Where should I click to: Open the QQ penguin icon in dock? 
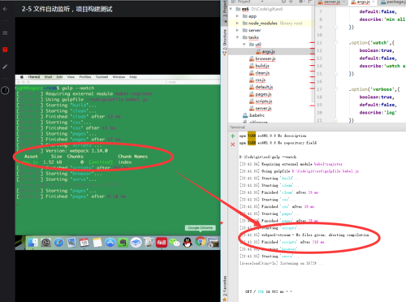(188, 242)
